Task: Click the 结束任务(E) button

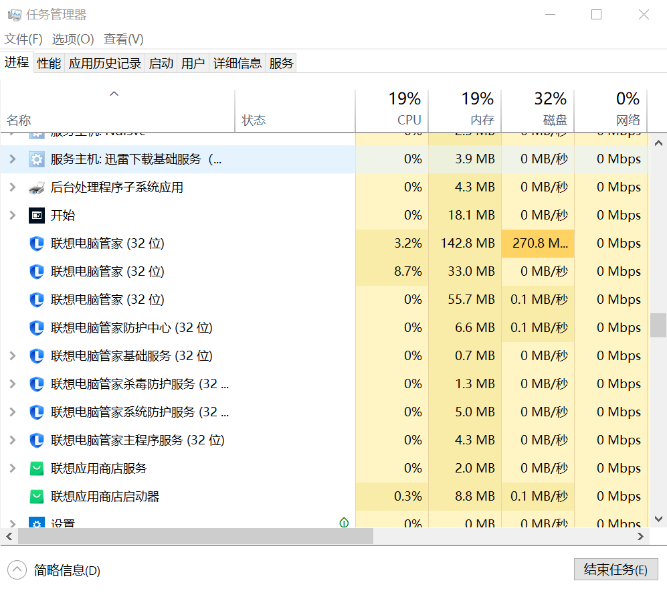Action: [615, 569]
